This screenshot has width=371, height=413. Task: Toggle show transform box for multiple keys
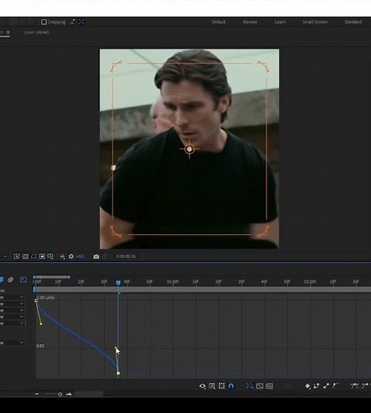click(222, 386)
